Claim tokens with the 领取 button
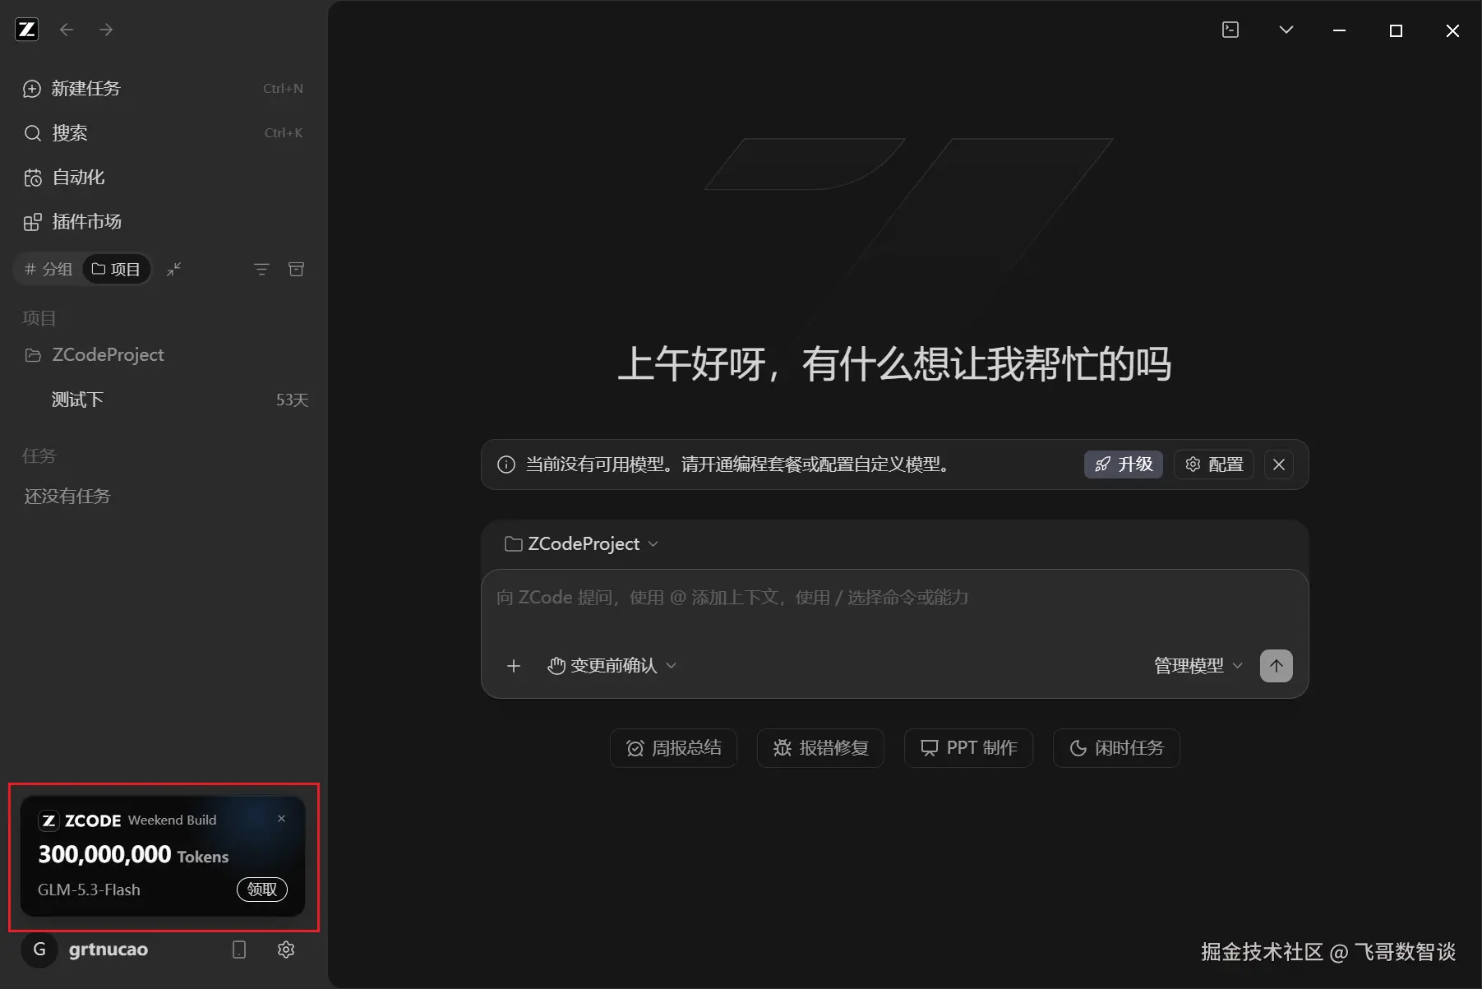This screenshot has width=1482, height=989. click(x=262, y=889)
